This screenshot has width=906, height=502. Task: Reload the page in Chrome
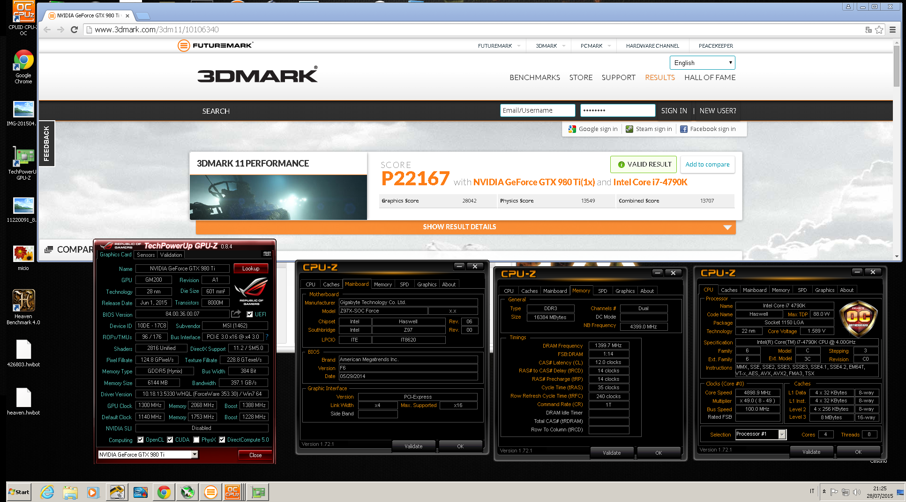point(74,29)
